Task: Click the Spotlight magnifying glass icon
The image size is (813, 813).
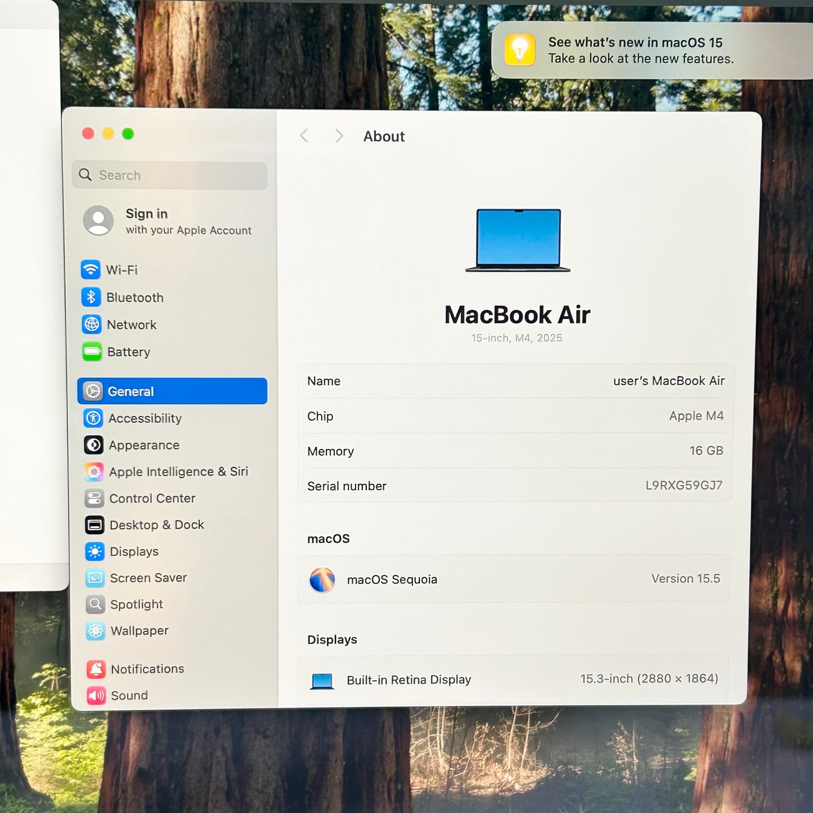Action: (x=95, y=604)
